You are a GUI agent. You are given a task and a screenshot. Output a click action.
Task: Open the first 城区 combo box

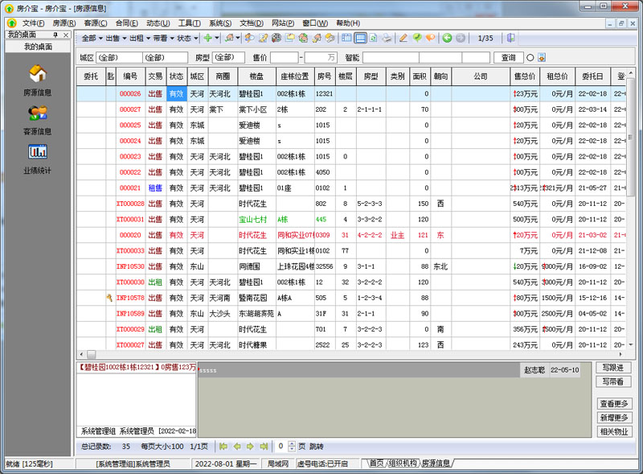pyautogui.click(x=119, y=57)
